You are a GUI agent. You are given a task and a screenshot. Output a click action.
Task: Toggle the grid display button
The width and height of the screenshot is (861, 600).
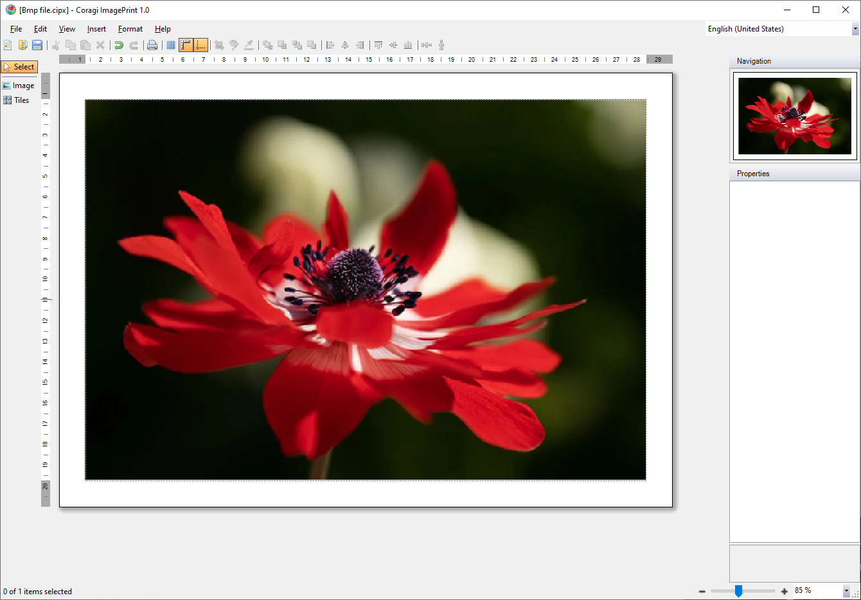click(171, 45)
